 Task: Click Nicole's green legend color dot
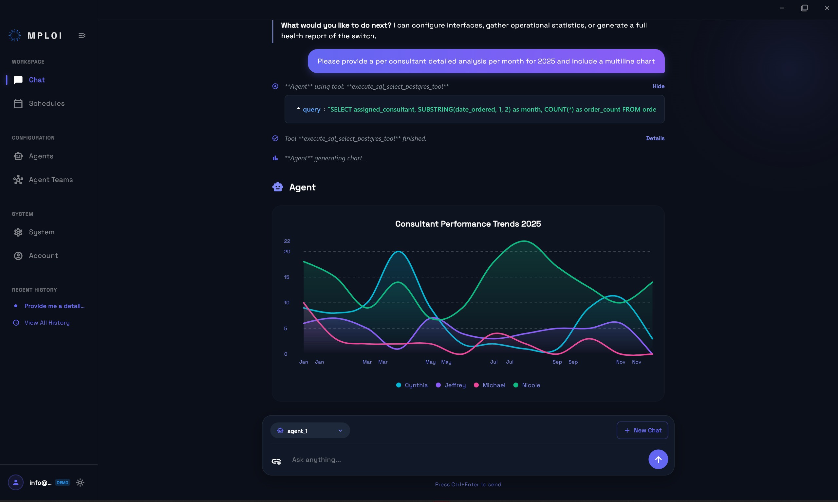tap(515, 385)
